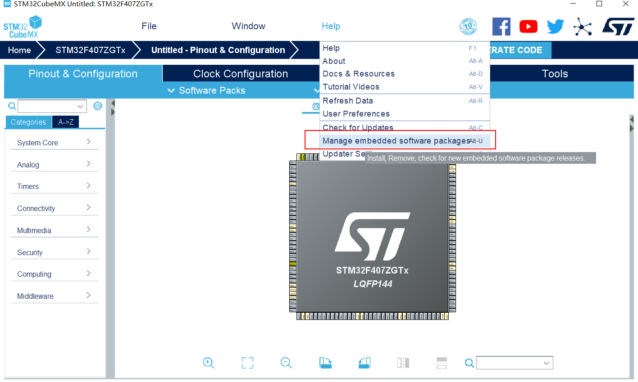Open ST Twitter icon

556,27
